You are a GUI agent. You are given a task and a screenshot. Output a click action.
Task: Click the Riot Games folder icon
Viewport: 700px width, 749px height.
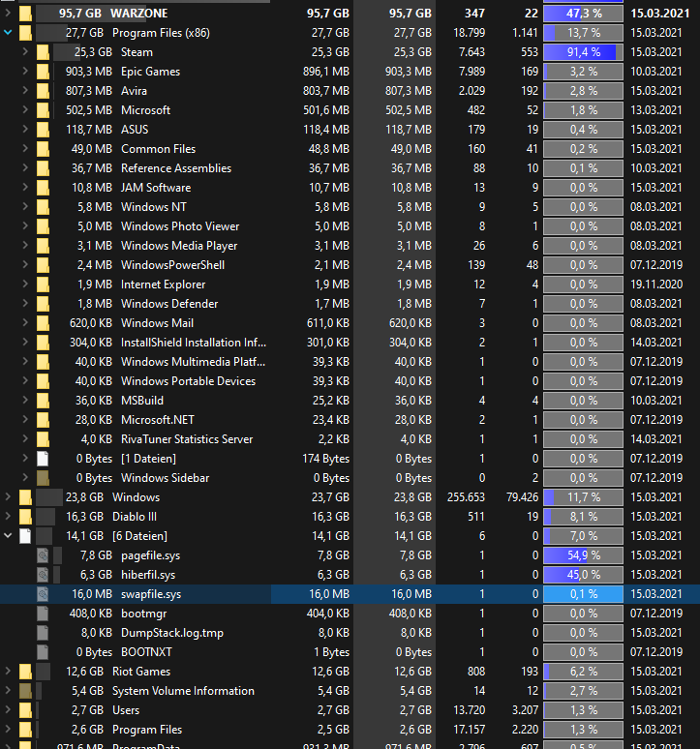click(x=25, y=672)
